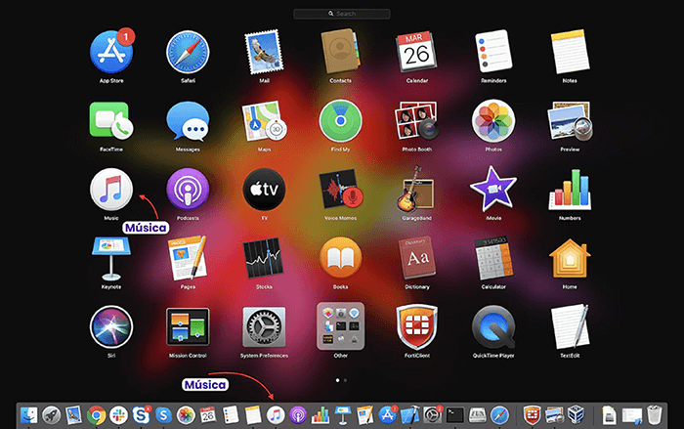This screenshot has width=684, height=429.
Task: Launch the Home app
Action: tap(570, 258)
